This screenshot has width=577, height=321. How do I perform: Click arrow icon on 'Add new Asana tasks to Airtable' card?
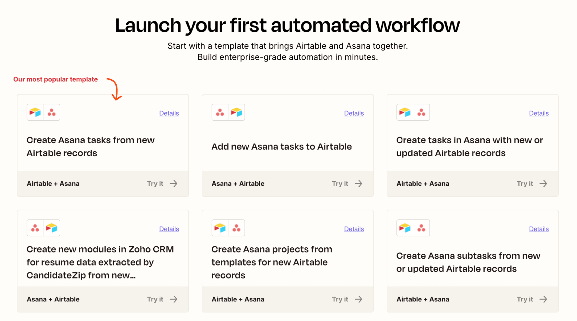click(x=358, y=184)
